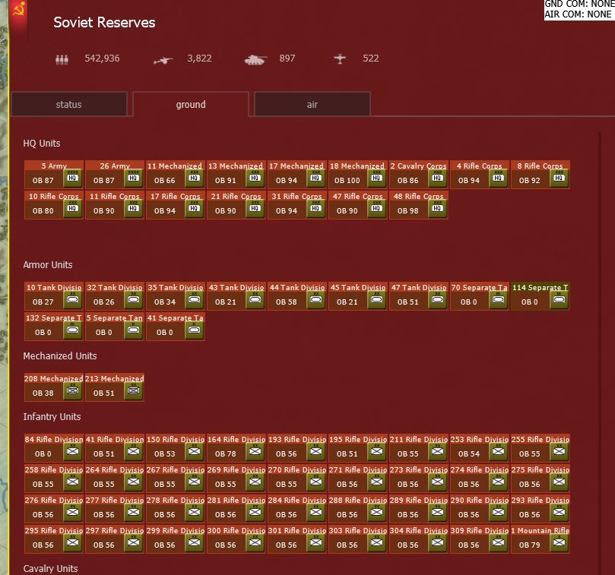Select the 132 Separate Tank unit icon
This screenshot has width=615, height=575.
click(72, 330)
